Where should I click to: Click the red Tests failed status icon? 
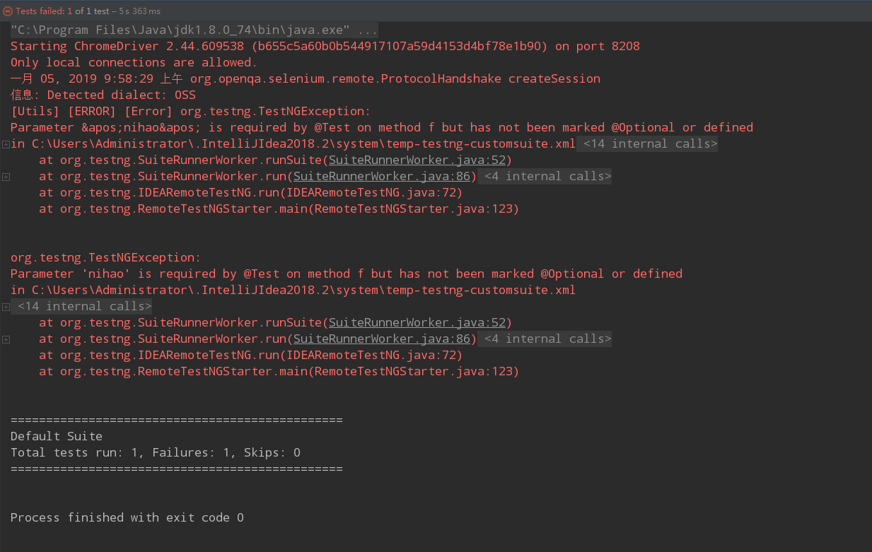click(x=8, y=11)
